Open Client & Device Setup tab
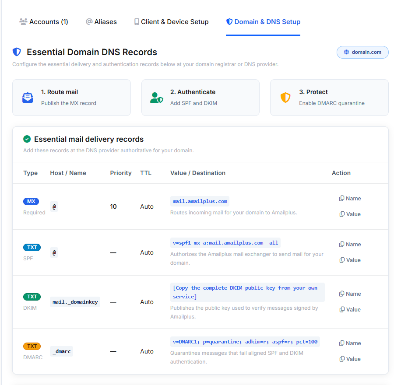The height and width of the screenshot is (385, 394). pos(171,22)
